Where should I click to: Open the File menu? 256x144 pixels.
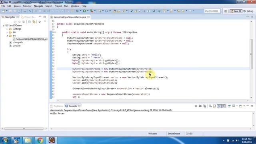click(x=3, y=6)
